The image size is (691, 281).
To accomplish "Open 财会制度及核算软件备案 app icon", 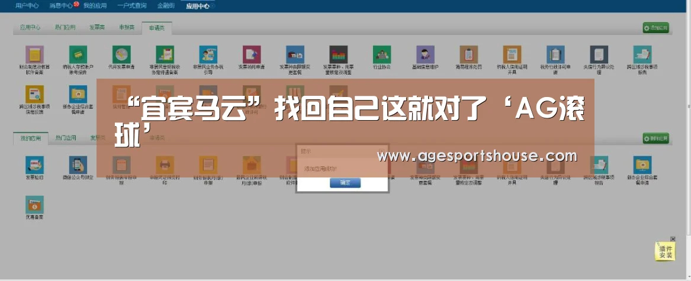I will (34, 54).
